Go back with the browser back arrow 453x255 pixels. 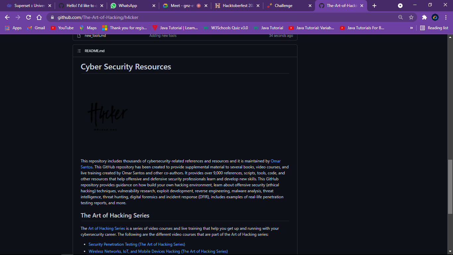coord(7,17)
